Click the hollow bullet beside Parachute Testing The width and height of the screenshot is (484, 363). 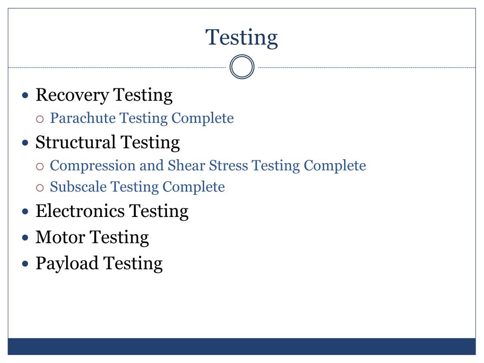pyautogui.click(x=40, y=119)
